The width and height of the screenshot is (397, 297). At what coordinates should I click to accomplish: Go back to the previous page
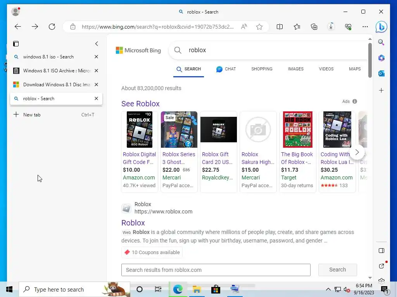tap(18, 27)
